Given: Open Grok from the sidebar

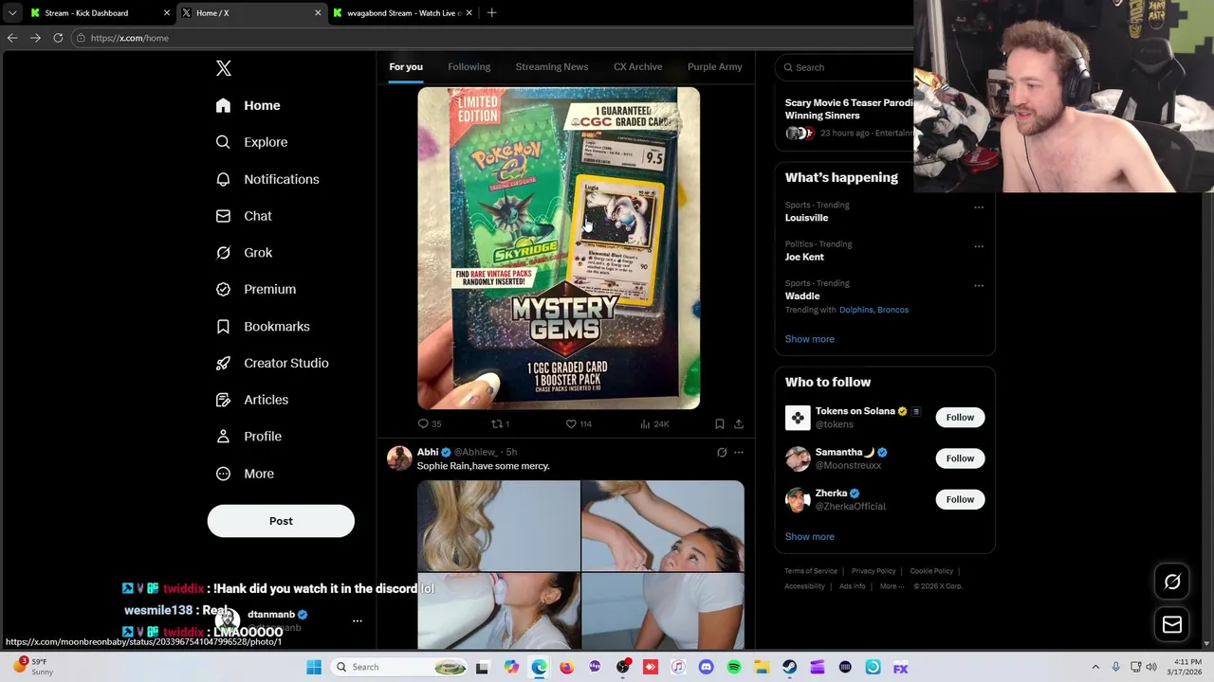Looking at the screenshot, I should click(x=245, y=253).
